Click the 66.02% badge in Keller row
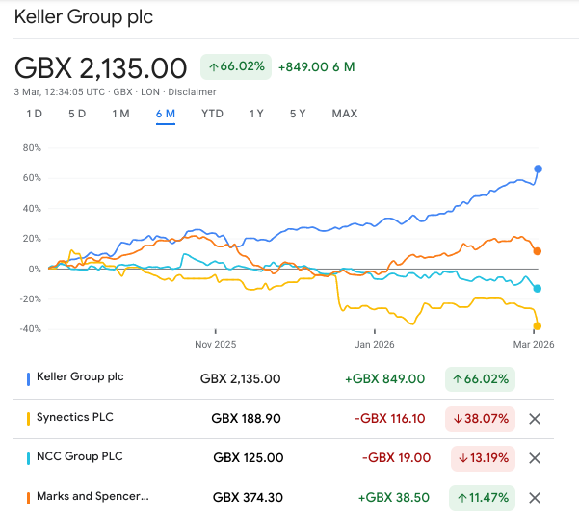This screenshot has width=579, height=517. [x=480, y=379]
